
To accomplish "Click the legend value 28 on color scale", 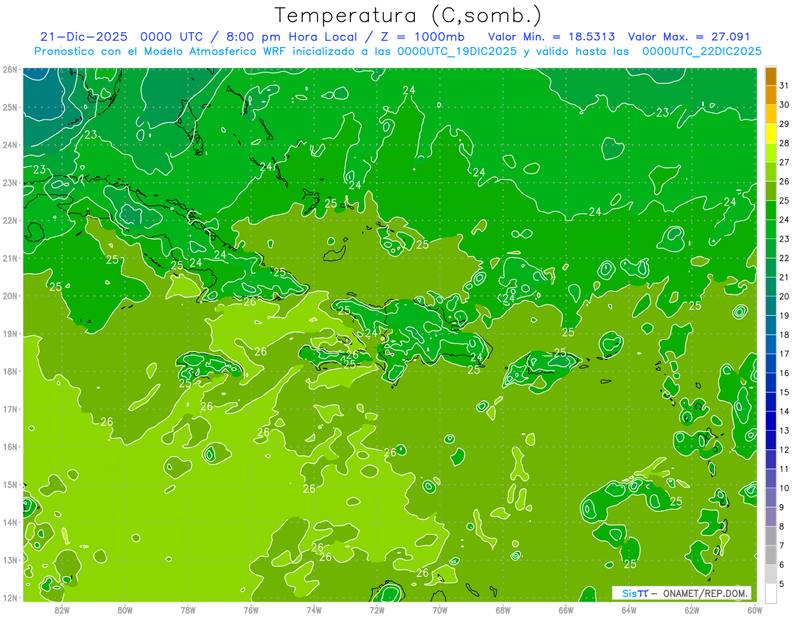I will pos(785,143).
